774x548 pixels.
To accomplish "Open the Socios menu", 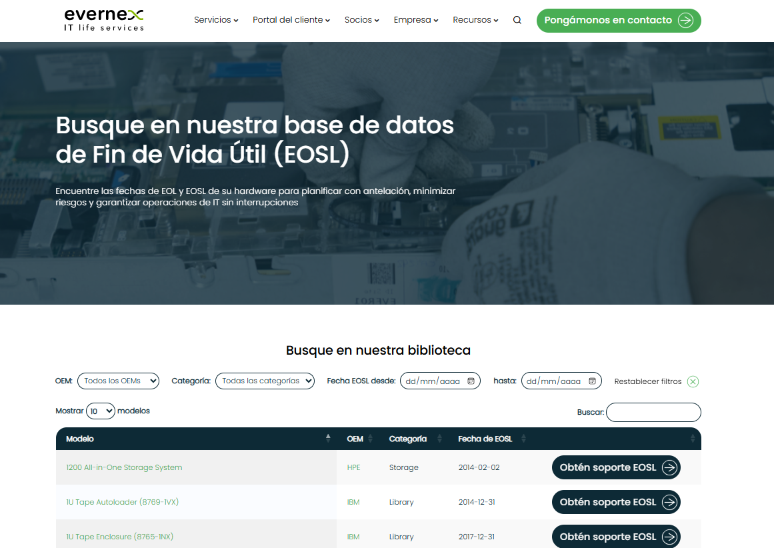I will (x=362, y=20).
